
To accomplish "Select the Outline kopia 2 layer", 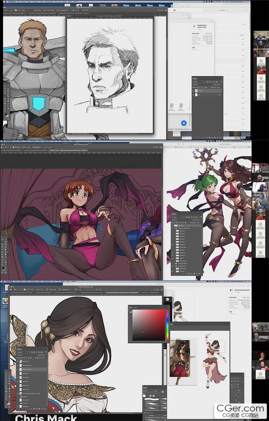I will [186, 261].
